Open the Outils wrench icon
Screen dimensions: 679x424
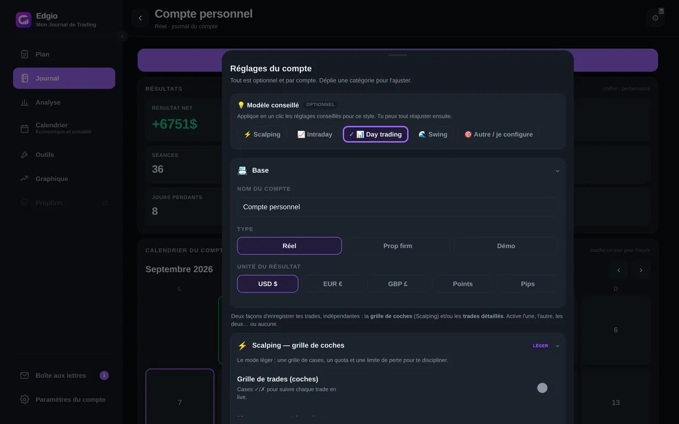(25, 155)
